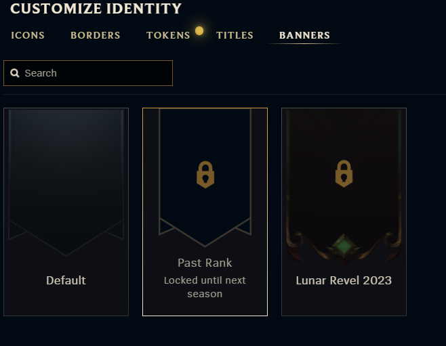This screenshot has height=346, width=446.
Task: Click the pointed bottom tip of Default banner
Action: pyautogui.click(x=66, y=253)
